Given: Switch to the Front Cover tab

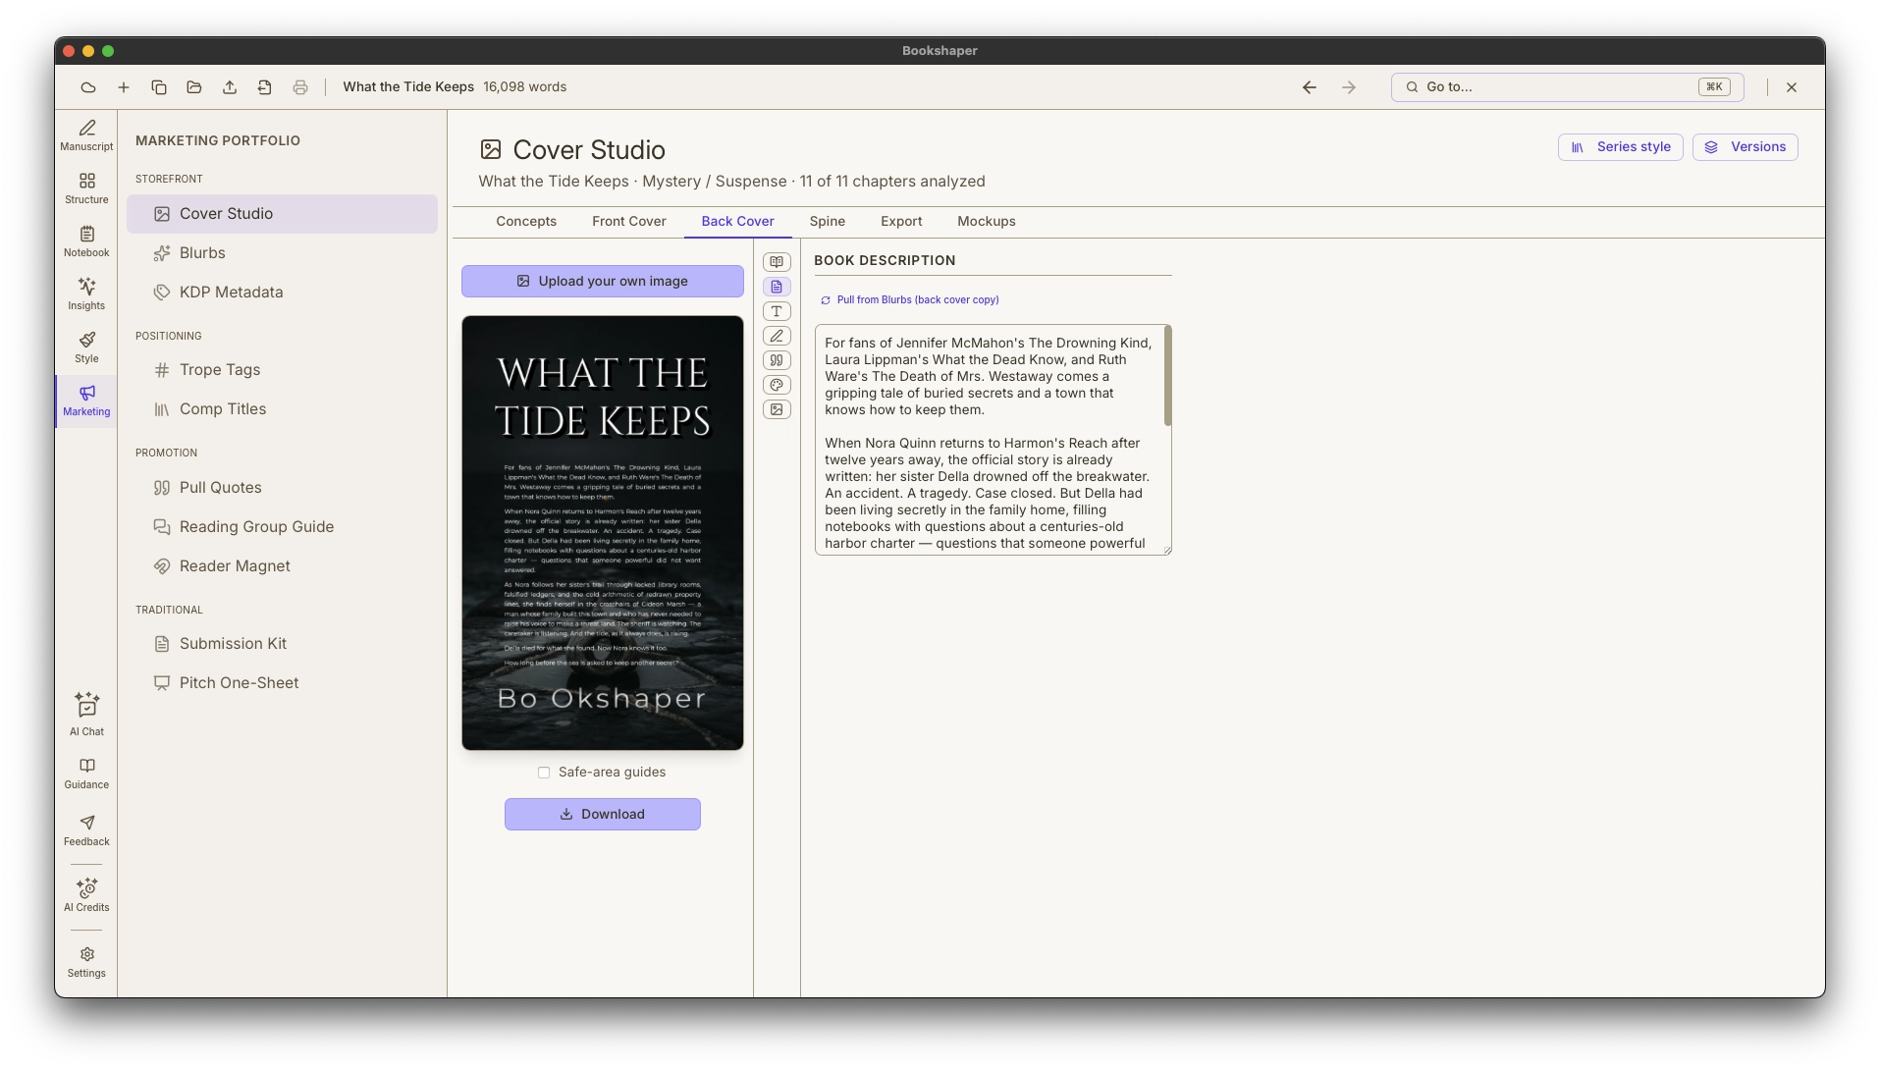Looking at the screenshot, I should (x=629, y=222).
